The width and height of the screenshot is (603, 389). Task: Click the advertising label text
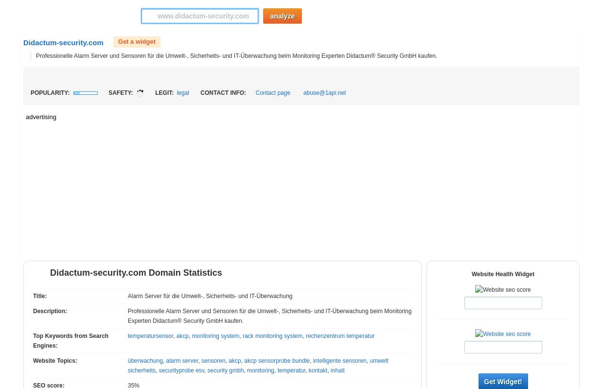click(x=41, y=117)
